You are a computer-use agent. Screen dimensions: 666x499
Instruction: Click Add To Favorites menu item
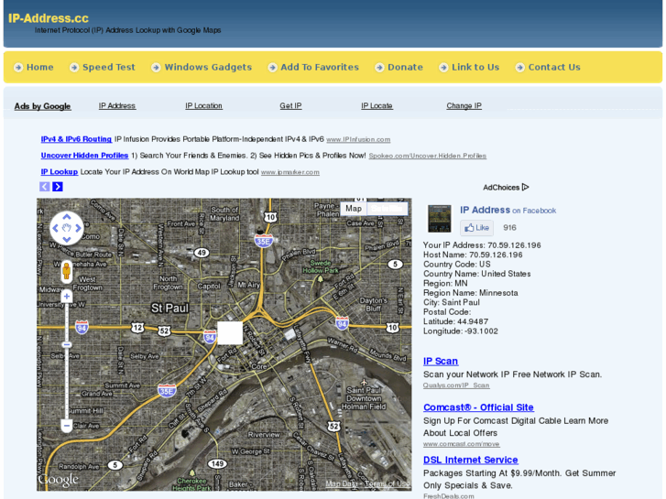(320, 67)
